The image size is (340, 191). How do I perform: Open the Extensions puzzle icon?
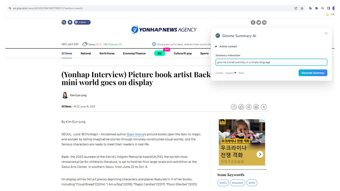coord(316,8)
